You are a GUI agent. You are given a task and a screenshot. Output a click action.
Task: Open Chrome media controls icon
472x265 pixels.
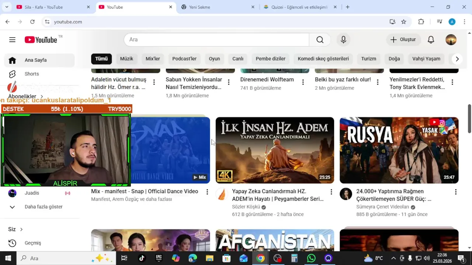(x=440, y=22)
